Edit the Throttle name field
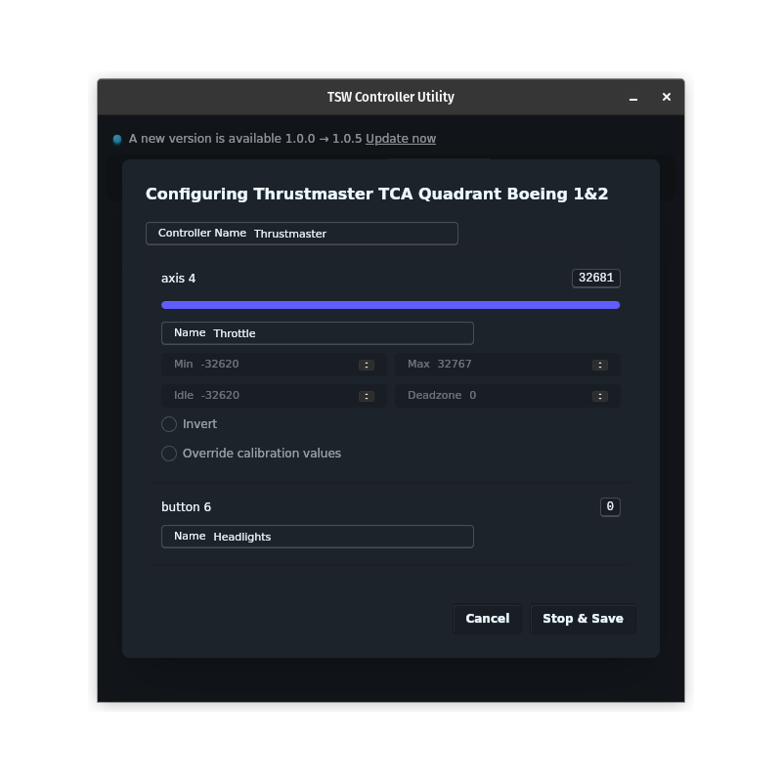This screenshot has width=782, height=782. pos(317,333)
